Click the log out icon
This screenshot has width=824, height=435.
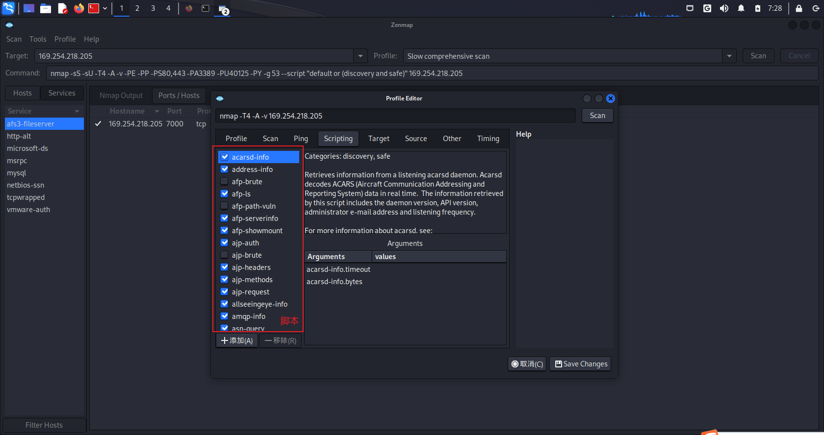(x=816, y=8)
